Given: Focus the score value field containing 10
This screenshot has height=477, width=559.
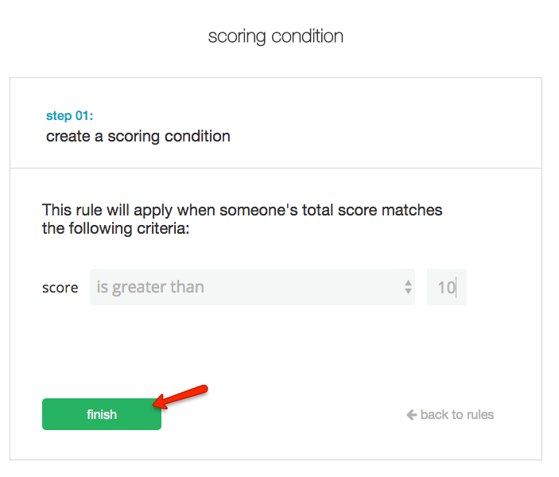Looking at the screenshot, I should click(x=446, y=287).
